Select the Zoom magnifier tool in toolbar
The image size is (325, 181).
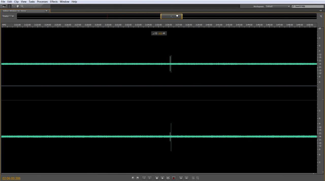[x=22, y=6]
